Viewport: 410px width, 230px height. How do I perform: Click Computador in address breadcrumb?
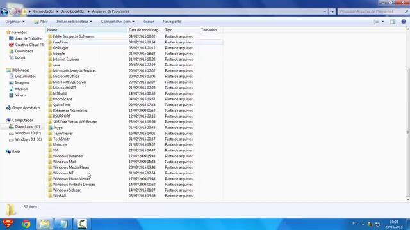coord(44,11)
